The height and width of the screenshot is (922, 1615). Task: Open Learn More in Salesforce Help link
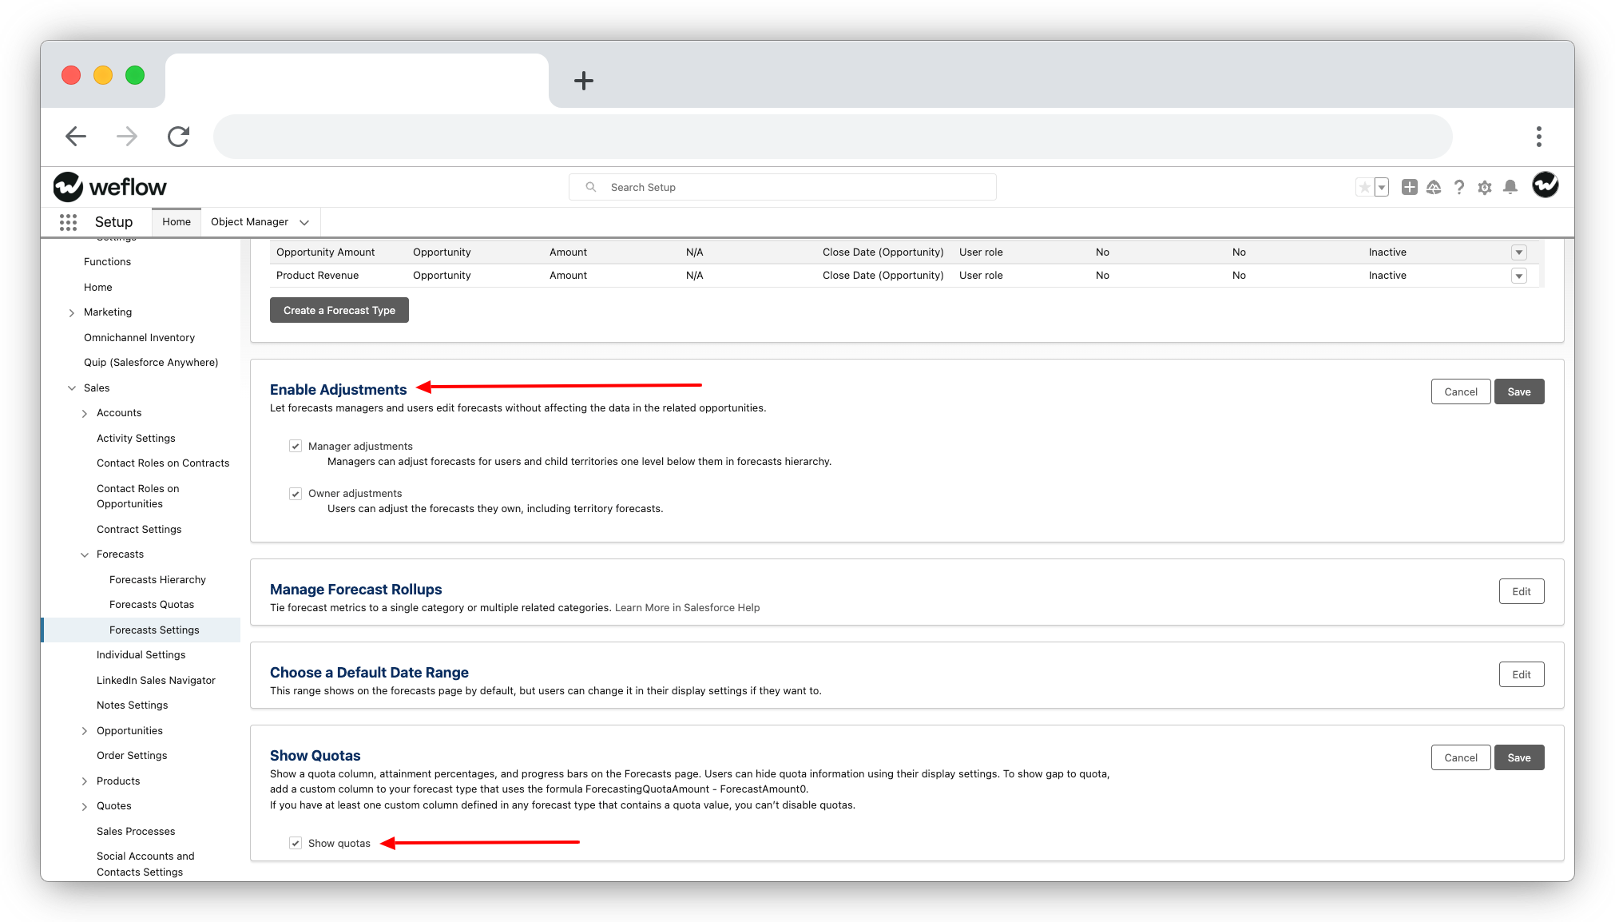686,607
